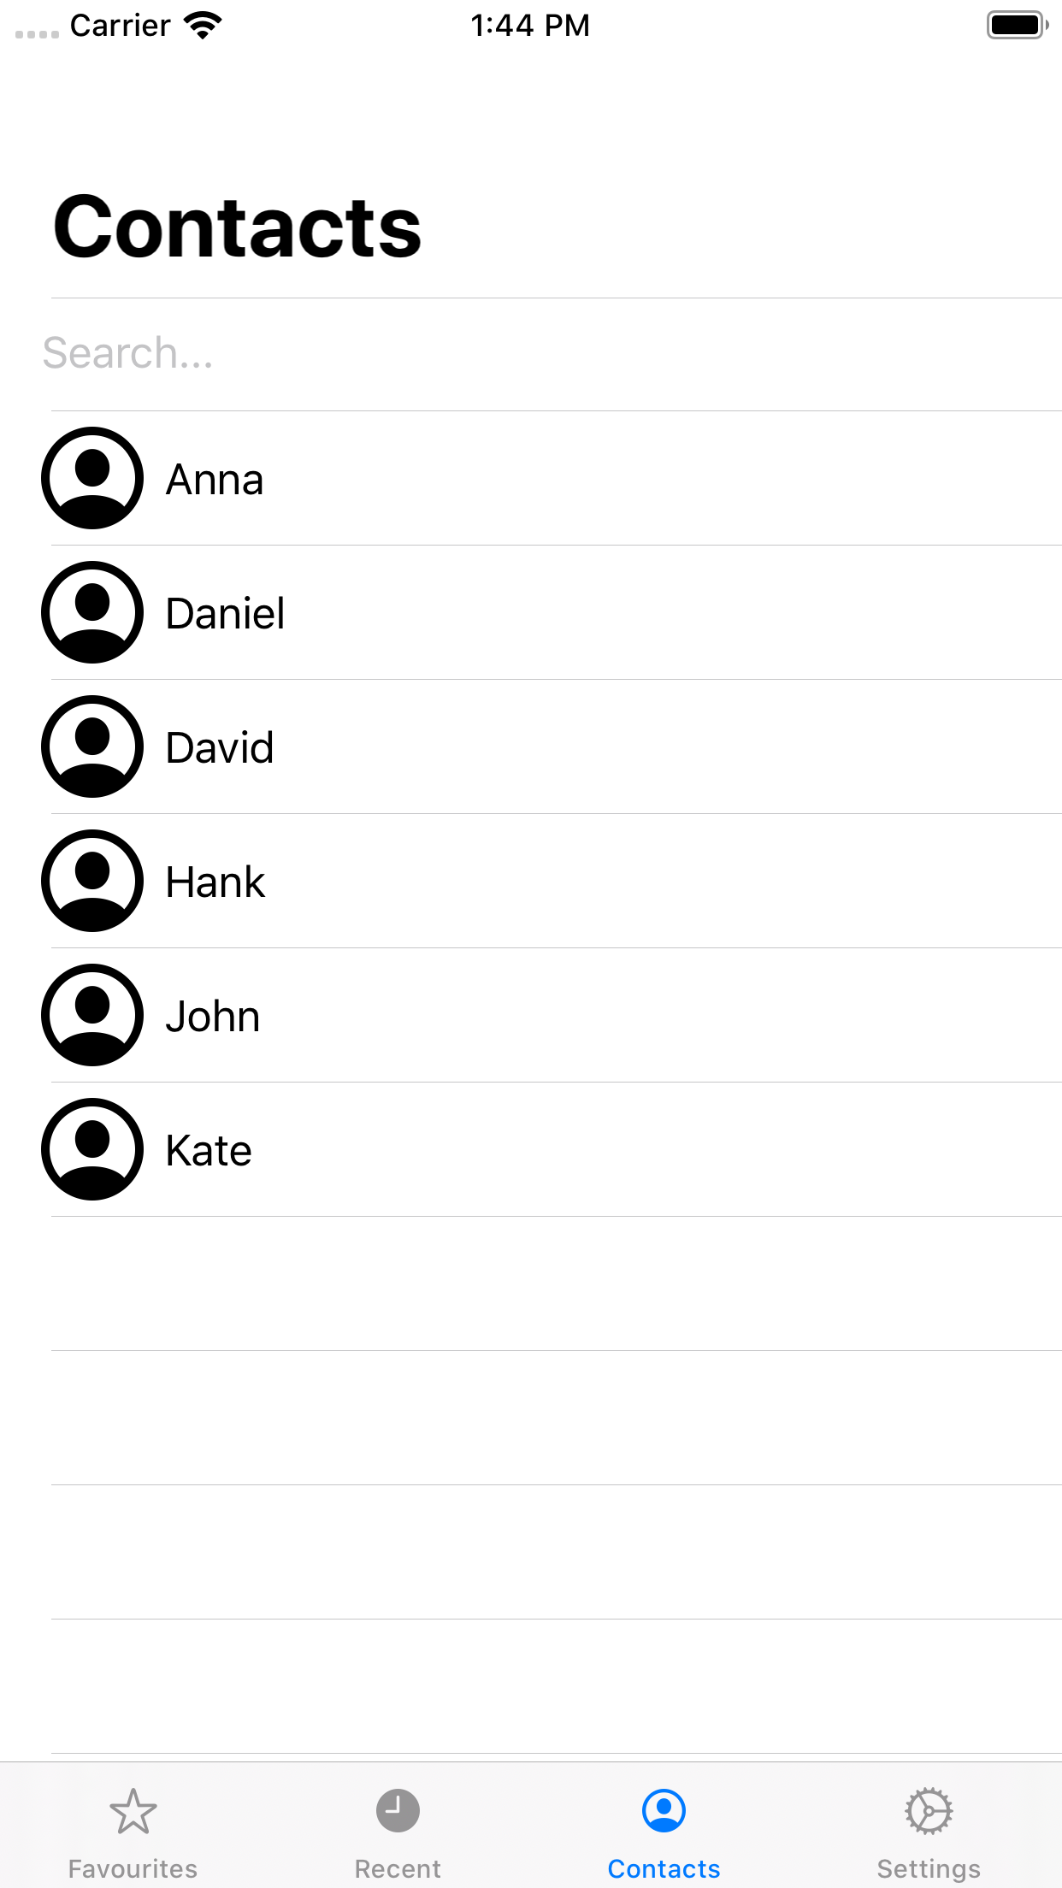1062x1888 pixels.
Task: Open Anna's contact name
Action: [x=215, y=480]
